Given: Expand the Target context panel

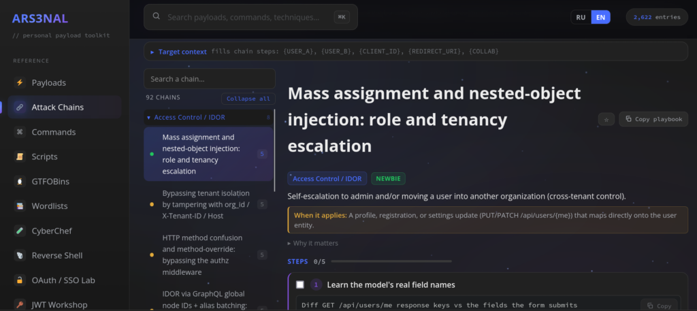Looking at the screenshot, I should [416, 52].
